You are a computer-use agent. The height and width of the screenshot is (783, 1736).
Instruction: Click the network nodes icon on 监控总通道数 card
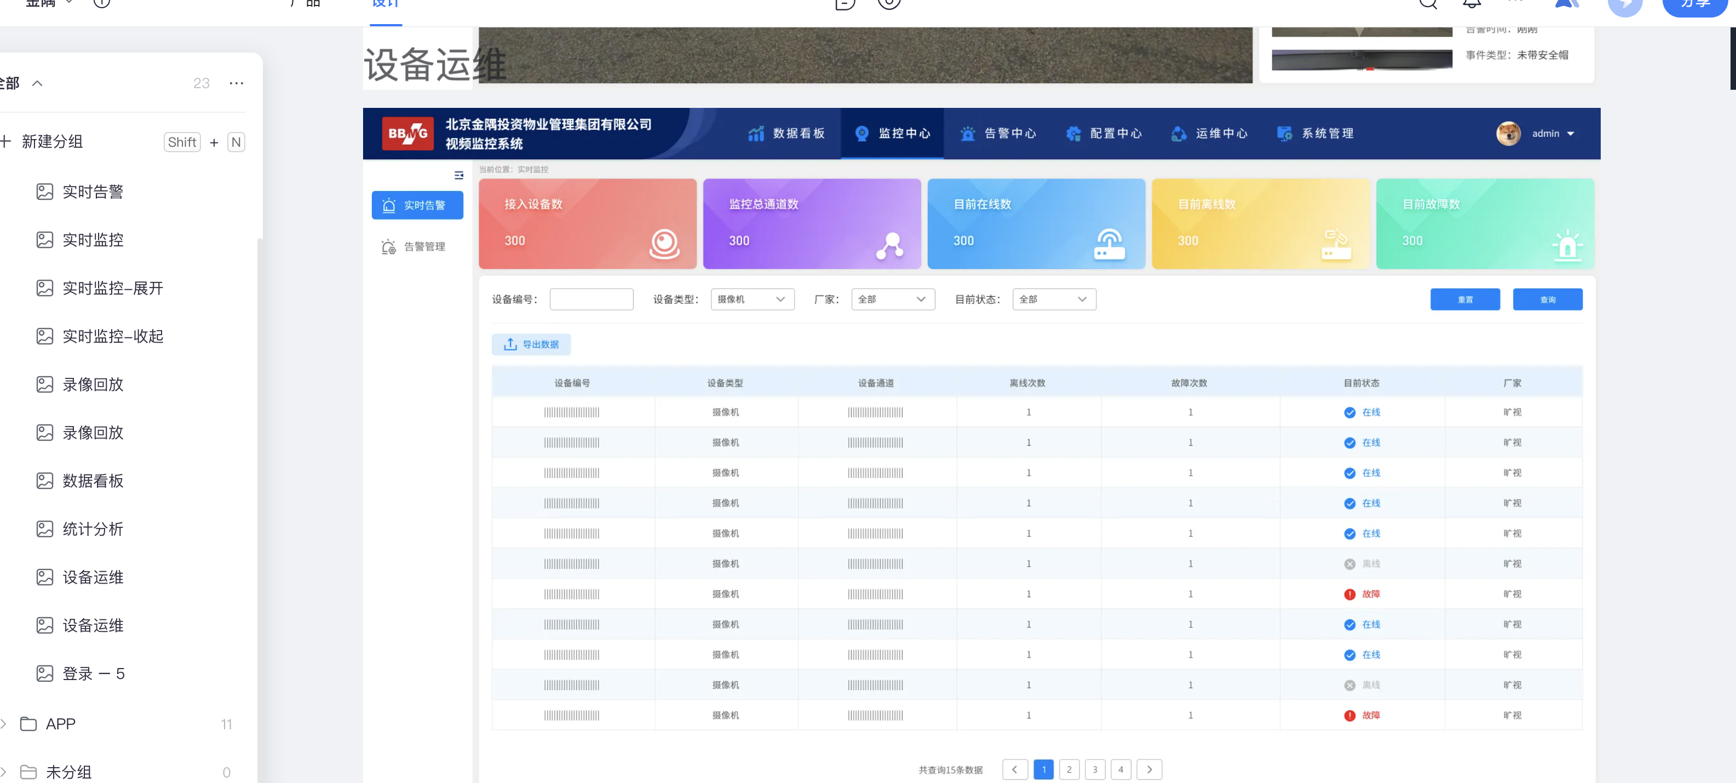[890, 245]
